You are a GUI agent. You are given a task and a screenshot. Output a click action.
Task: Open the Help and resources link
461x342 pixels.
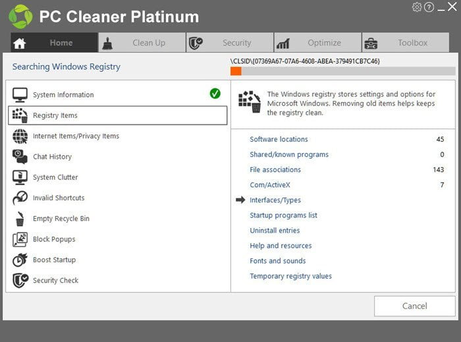tap(281, 246)
